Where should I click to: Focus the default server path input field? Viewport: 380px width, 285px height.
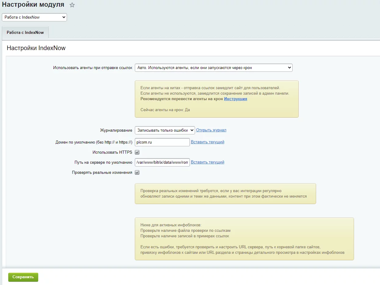pos(162,162)
